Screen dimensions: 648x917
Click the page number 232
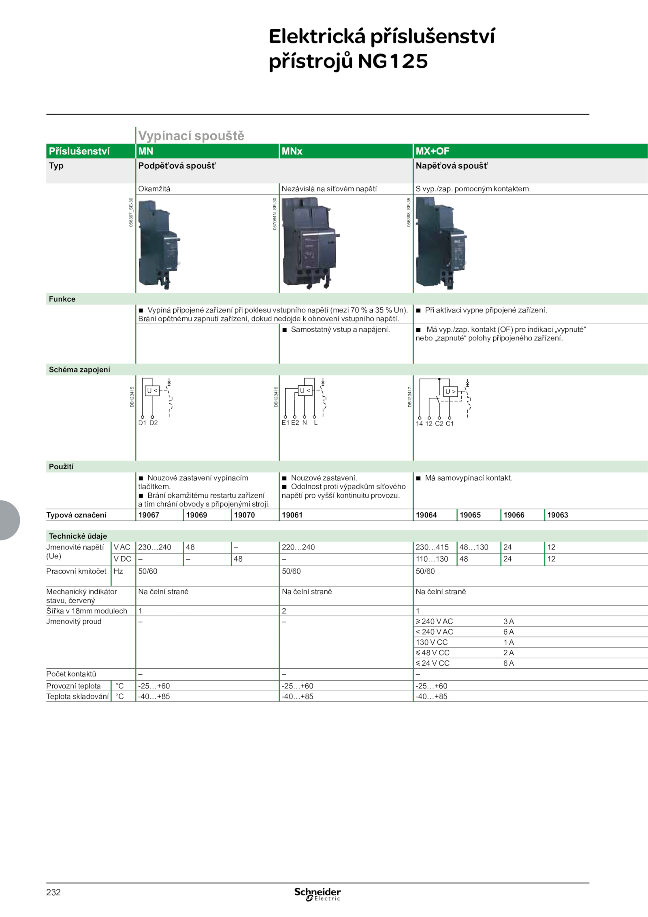(x=53, y=892)
